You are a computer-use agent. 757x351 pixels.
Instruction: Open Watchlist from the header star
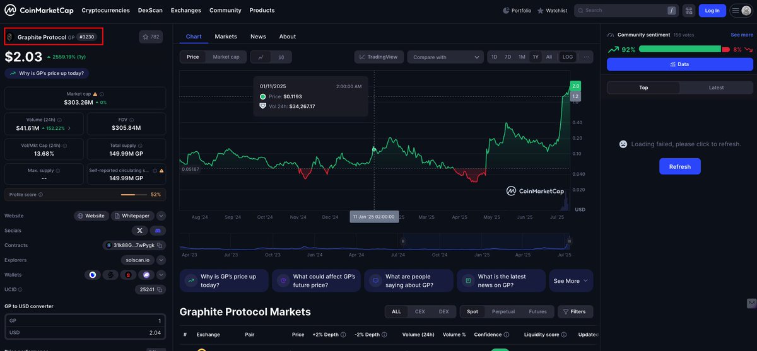coord(553,11)
